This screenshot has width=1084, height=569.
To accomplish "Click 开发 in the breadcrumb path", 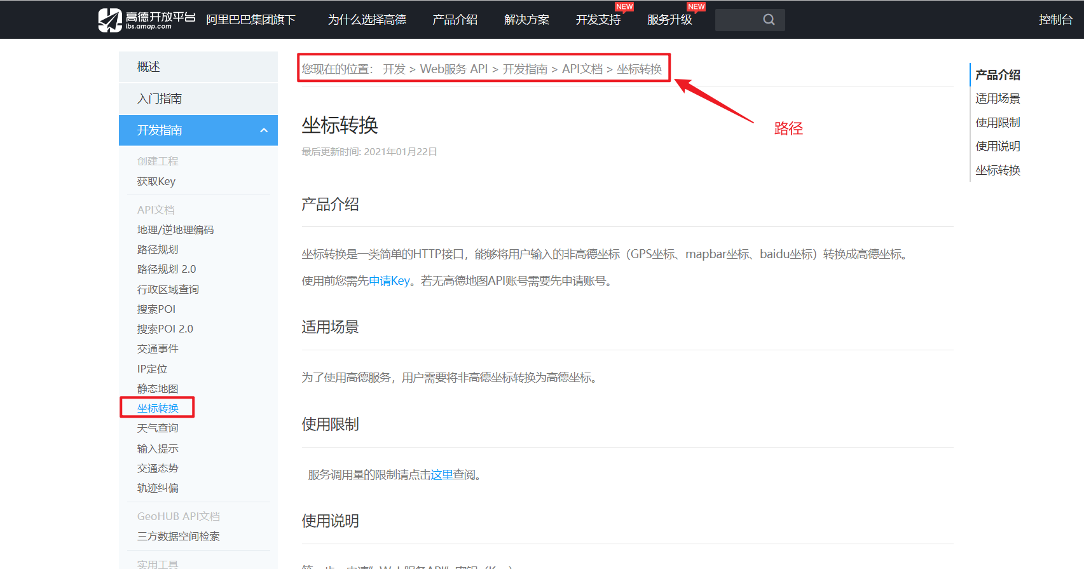I will pos(394,69).
